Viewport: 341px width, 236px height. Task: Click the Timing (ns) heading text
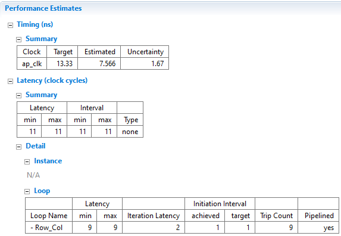coord(35,24)
